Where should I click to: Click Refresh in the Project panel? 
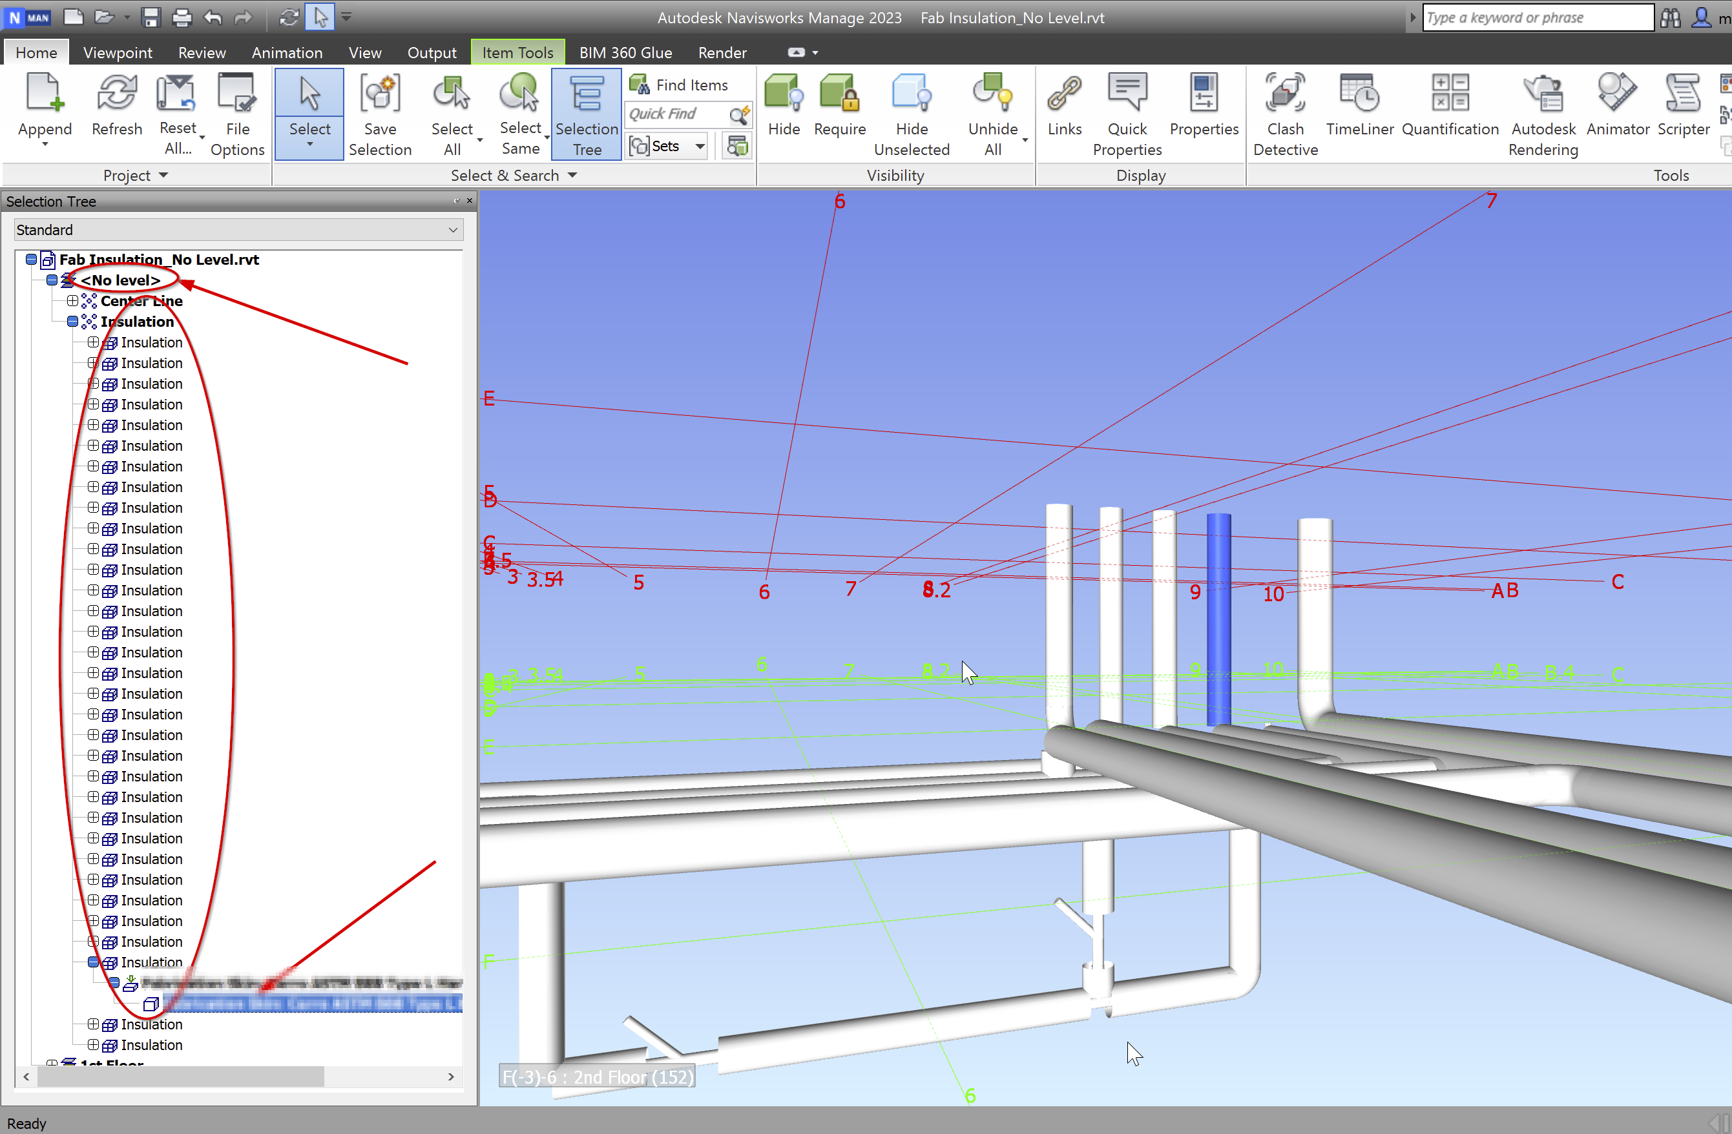pyautogui.click(x=116, y=108)
